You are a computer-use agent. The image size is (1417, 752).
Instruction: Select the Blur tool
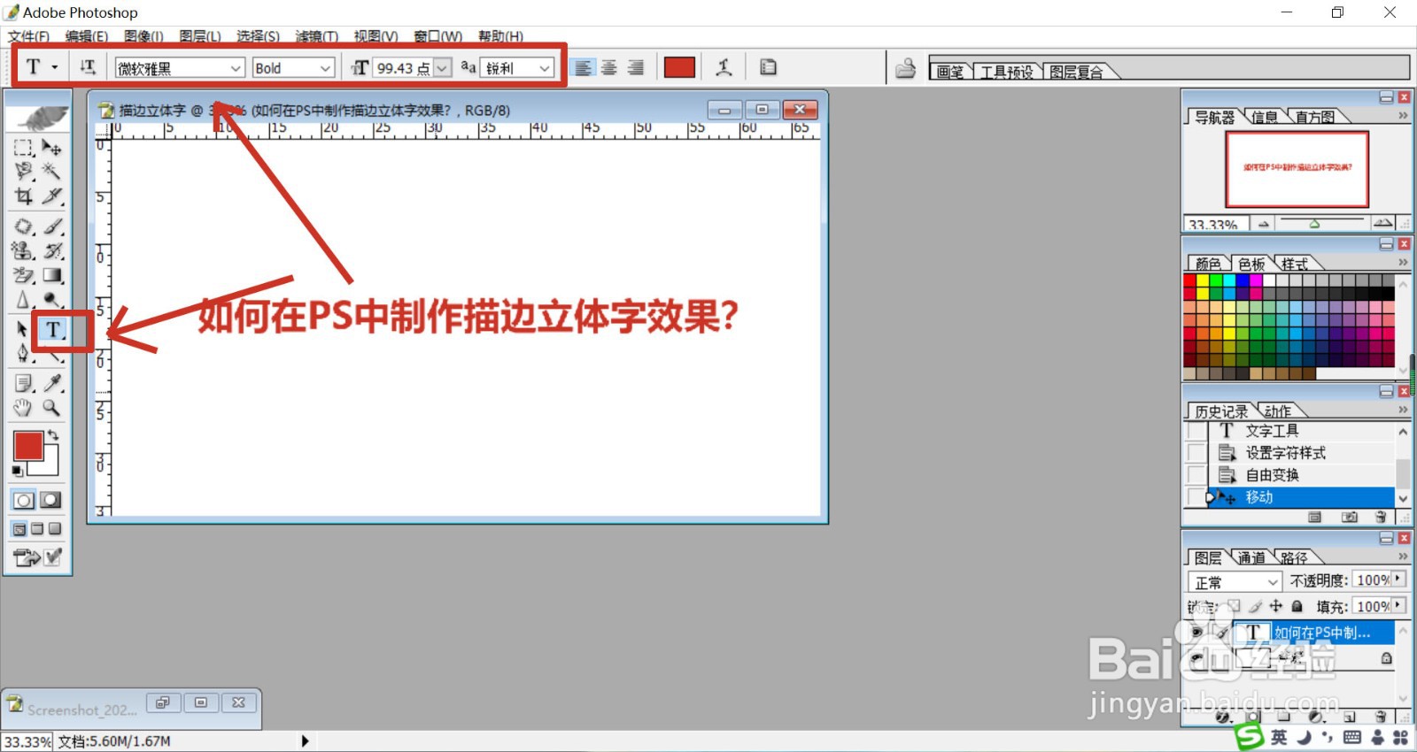tap(24, 299)
